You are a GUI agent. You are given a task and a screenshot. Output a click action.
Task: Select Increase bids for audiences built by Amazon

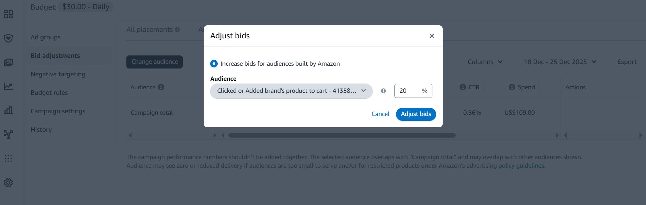point(214,64)
